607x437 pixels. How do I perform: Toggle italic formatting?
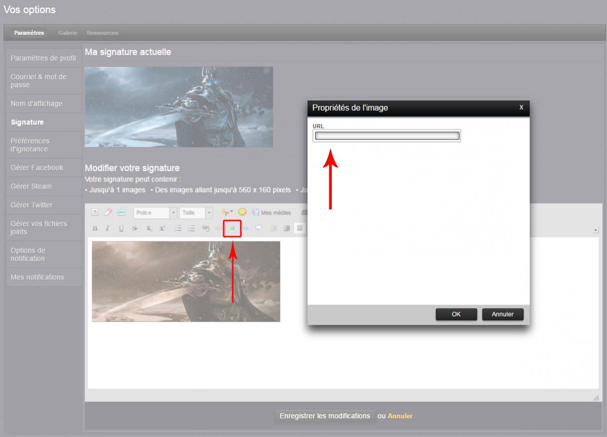[108, 228]
